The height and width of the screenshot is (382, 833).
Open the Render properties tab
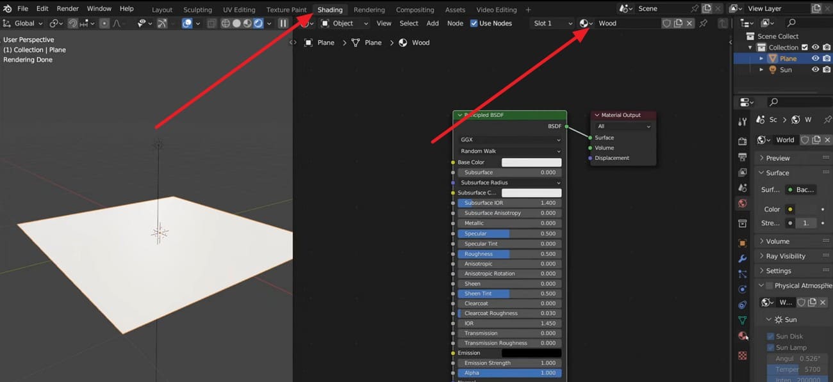coord(742,141)
